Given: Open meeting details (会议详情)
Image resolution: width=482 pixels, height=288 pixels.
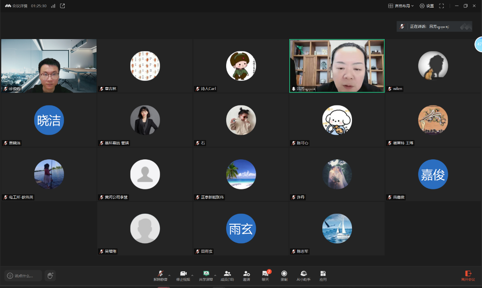Looking at the screenshot, I should pyautogui.click(x=16, y=6).
